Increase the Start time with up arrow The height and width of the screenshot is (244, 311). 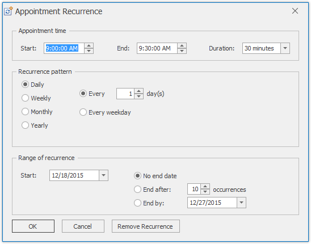(x=89, y=46)
